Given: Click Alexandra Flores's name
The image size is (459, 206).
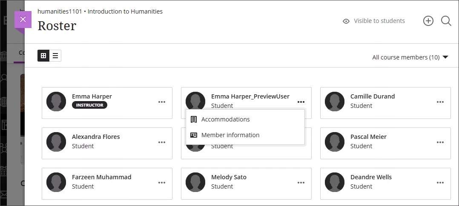Looking at the screenshot, I should click(96, 137).
